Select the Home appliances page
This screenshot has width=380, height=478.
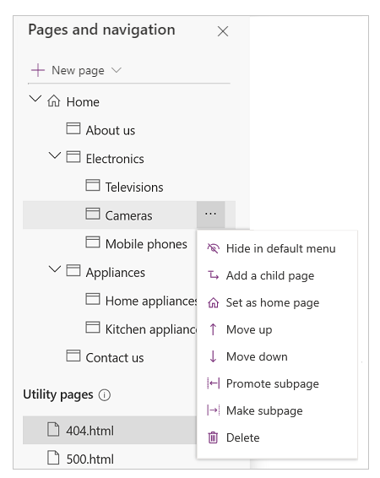point(151,301)
